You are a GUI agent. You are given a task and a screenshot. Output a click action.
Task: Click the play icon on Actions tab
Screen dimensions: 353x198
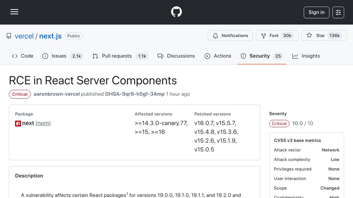click(207, 56)
